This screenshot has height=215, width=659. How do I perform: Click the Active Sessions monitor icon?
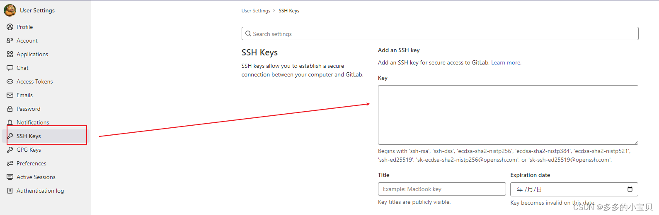[10, 177]
